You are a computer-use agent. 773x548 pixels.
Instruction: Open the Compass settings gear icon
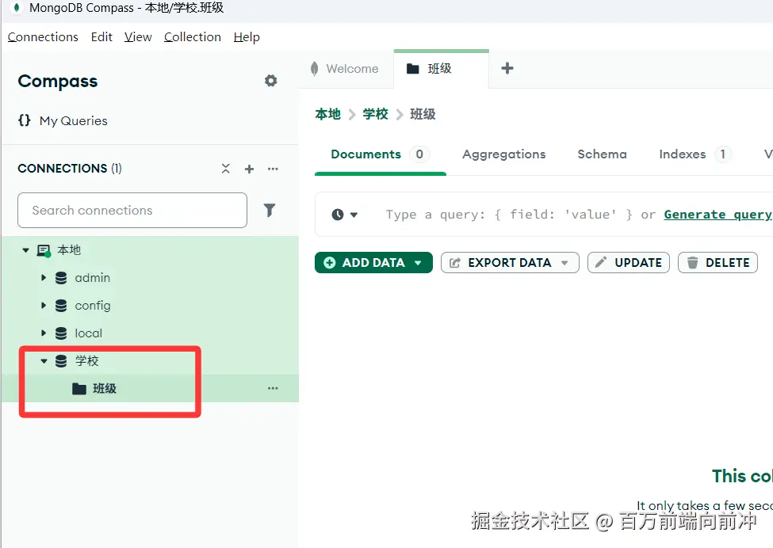pyautogui.click(x=270, y=81)
